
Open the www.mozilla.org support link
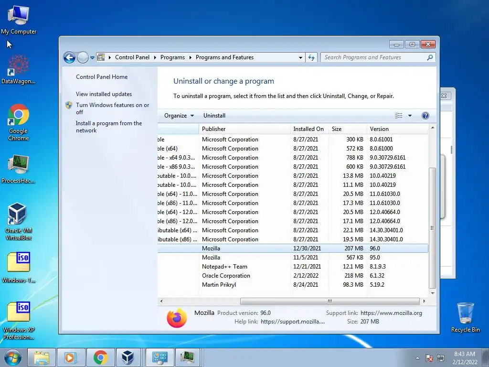coord(391,313)
